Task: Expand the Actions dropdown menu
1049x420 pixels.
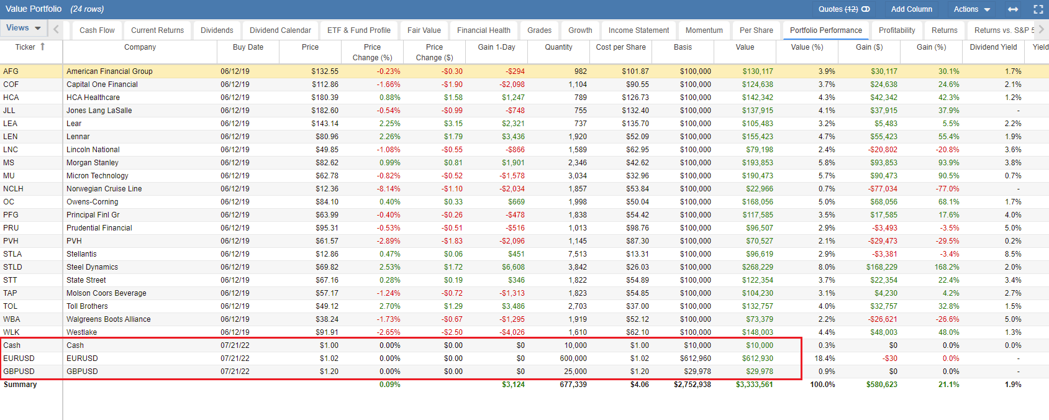Action: (x=971, y=9)
